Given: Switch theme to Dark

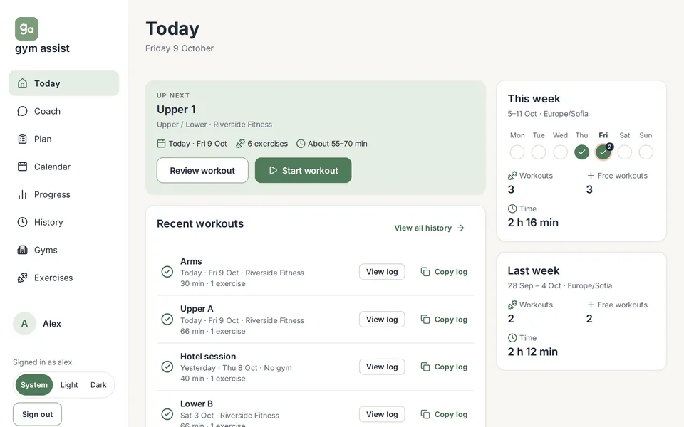Looking at the screenshot, I should (x=98, y=385).
